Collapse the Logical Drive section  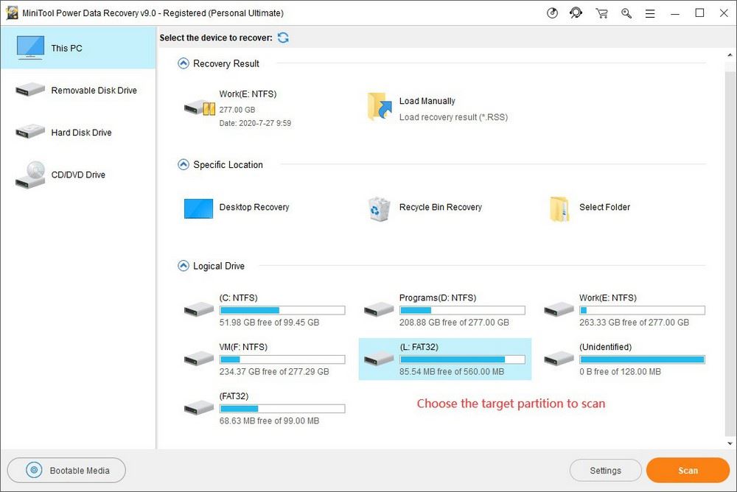click(183, 266)
